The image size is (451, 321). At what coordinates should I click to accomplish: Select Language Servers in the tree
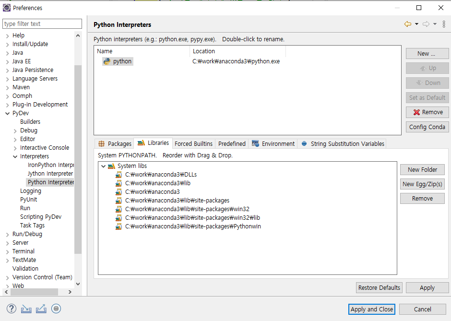click(x=35, y=79)
